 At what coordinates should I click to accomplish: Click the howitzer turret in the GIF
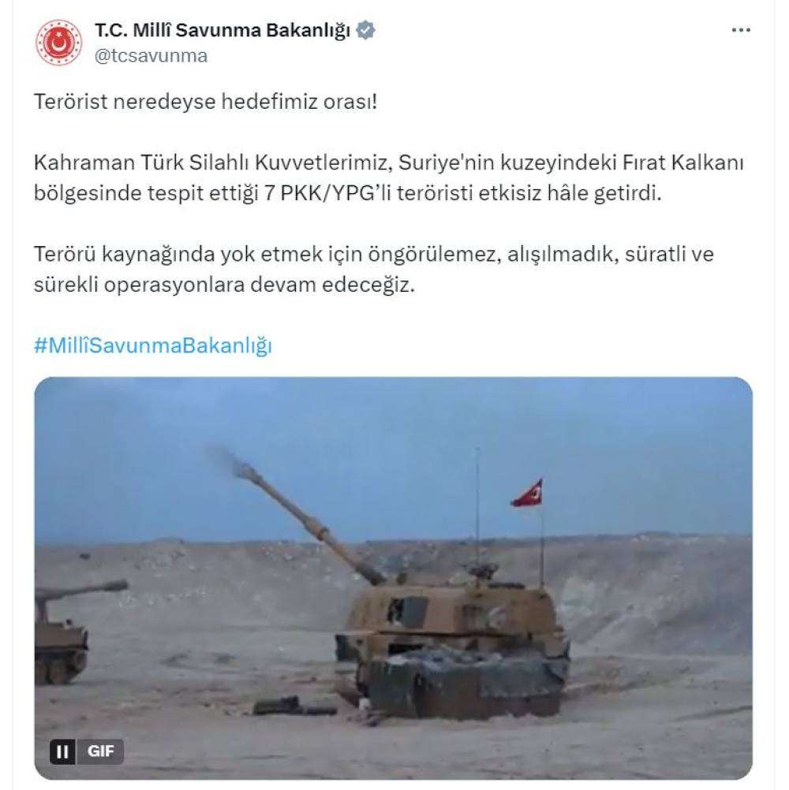click(454, 612)
